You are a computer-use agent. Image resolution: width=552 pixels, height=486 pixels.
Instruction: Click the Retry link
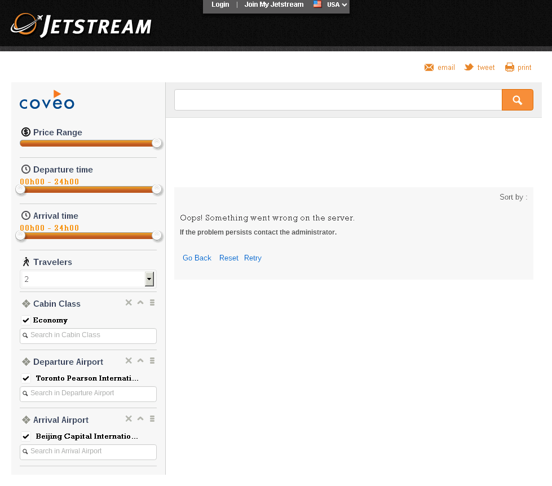[253, 258]
